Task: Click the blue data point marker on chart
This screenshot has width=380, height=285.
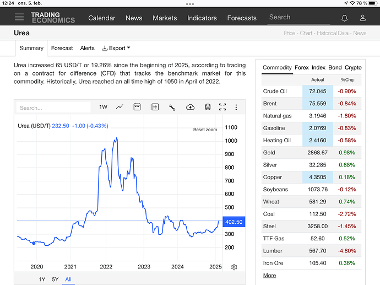Action: (x=34, y=243)
